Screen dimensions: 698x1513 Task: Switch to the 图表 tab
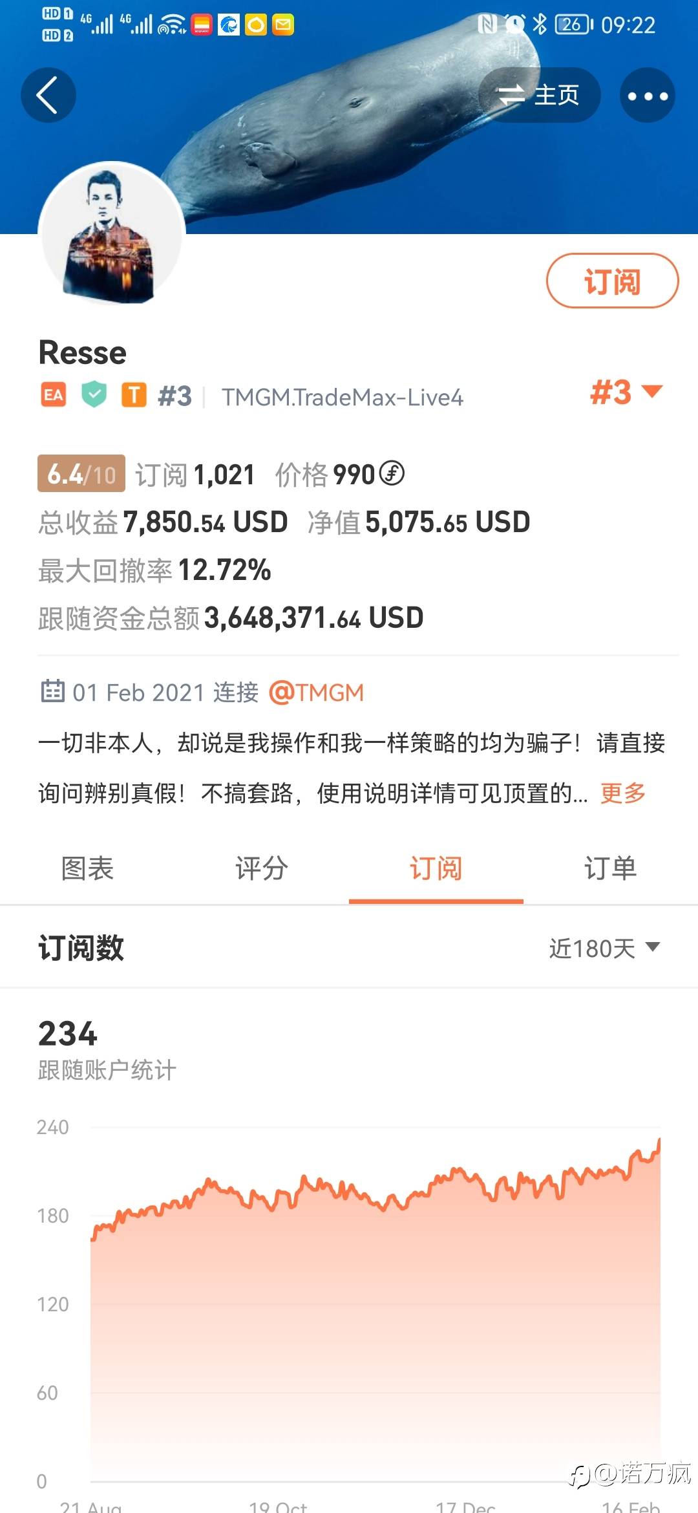87,868
